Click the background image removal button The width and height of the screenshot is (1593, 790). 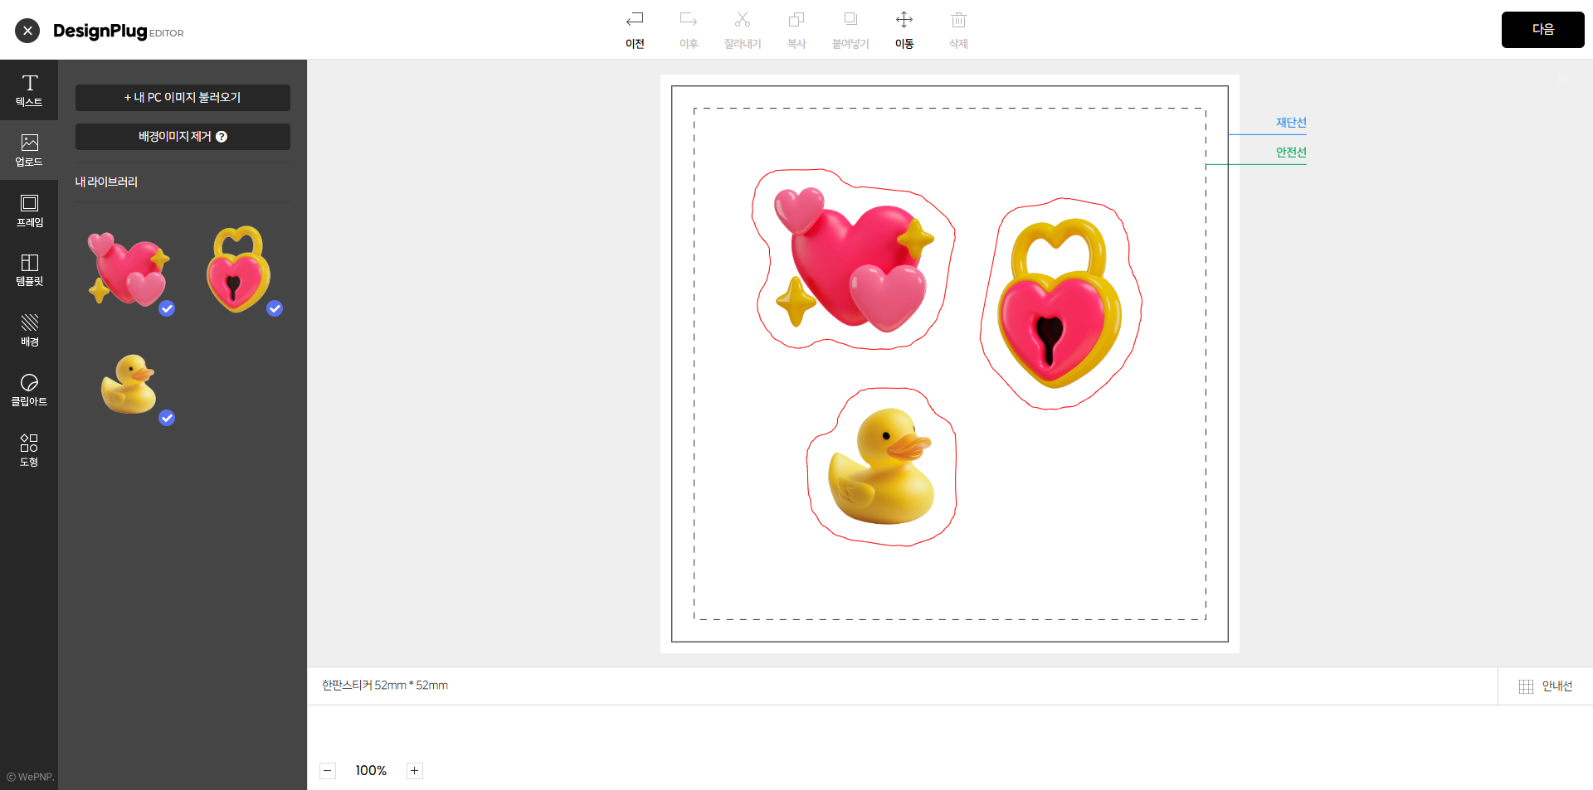click(x=183, y=137)
